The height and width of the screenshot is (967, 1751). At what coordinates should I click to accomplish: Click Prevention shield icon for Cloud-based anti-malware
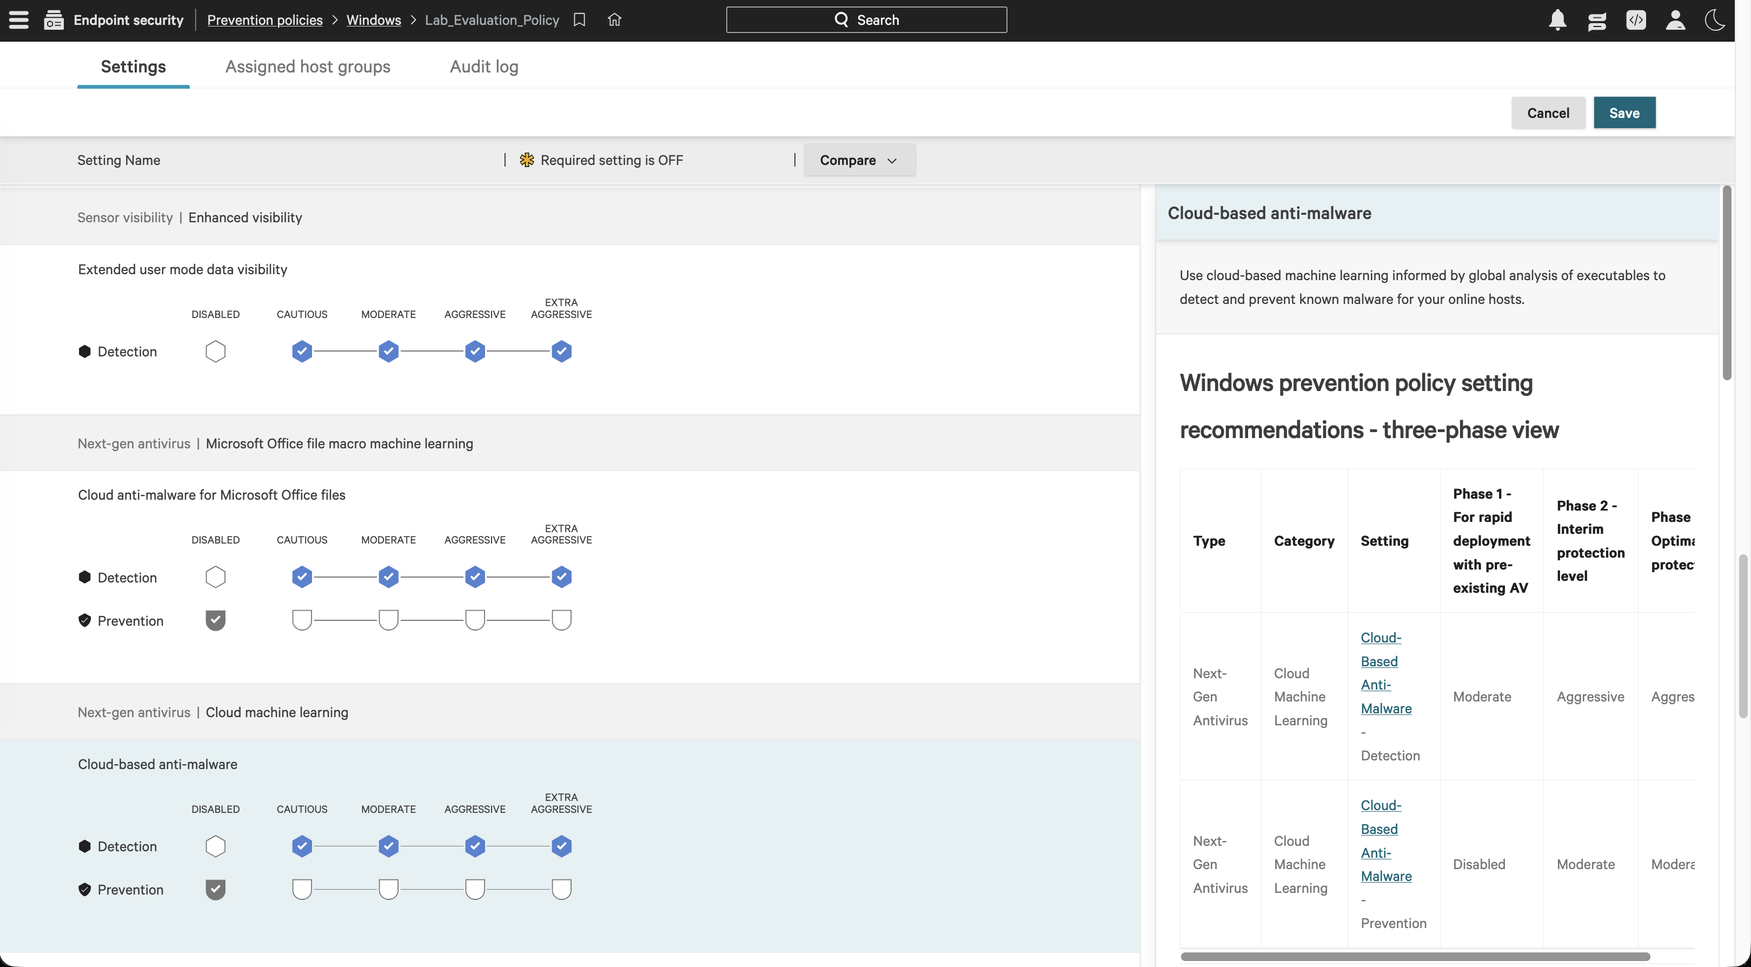pyautogui.click(x=84, y=890)
